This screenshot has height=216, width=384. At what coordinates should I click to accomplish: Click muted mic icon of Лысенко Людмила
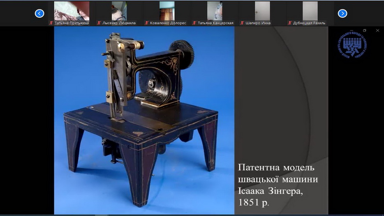click(x=99, y=23)
